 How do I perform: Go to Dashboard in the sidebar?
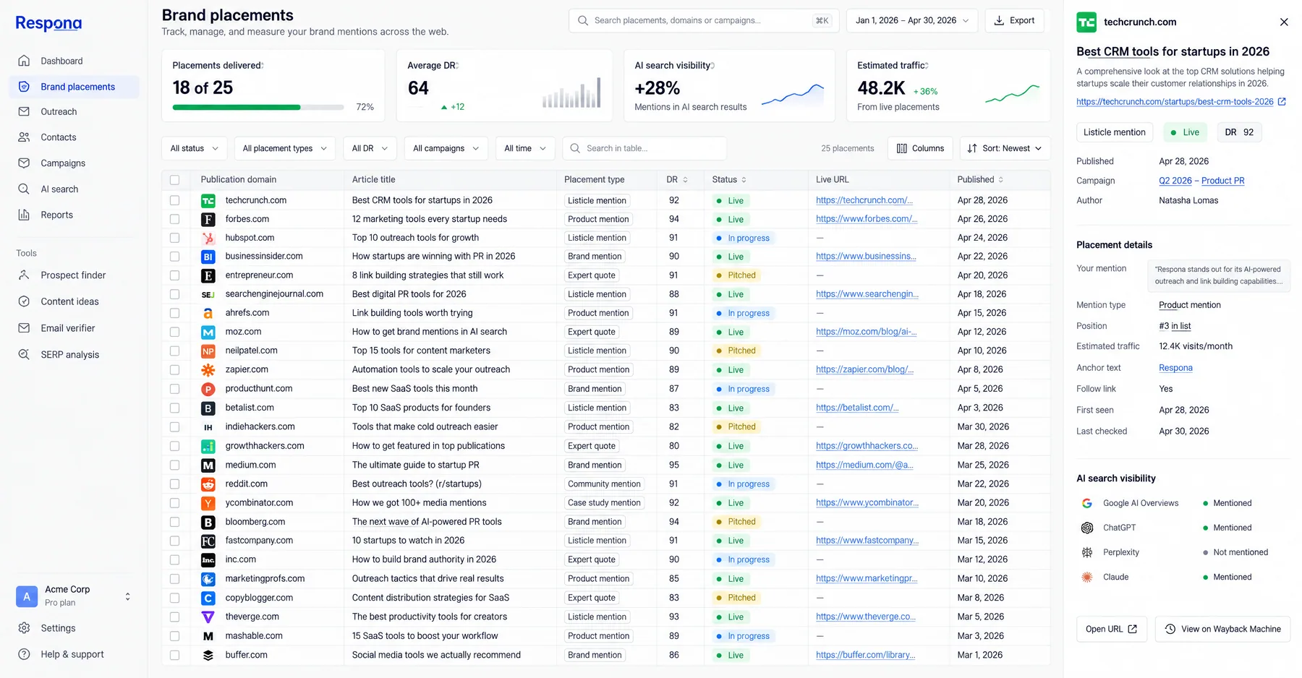(74, 61)
